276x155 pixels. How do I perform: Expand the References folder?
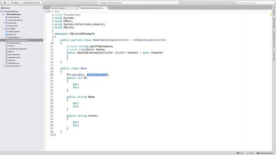coord(4,23)
